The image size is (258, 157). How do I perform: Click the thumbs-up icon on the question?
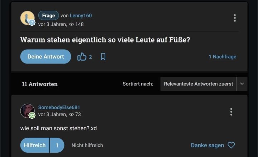tap(82, 57)
